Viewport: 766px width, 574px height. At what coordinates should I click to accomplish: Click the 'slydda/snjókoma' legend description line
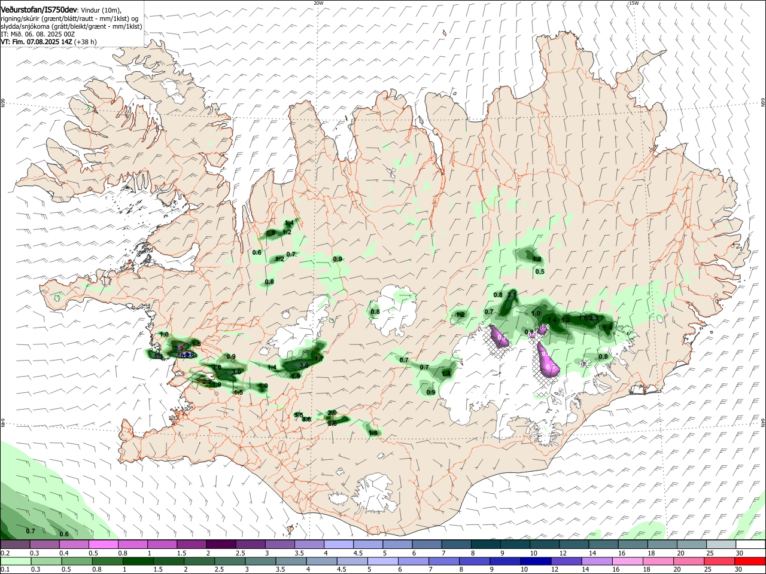[x=71, y=26]
